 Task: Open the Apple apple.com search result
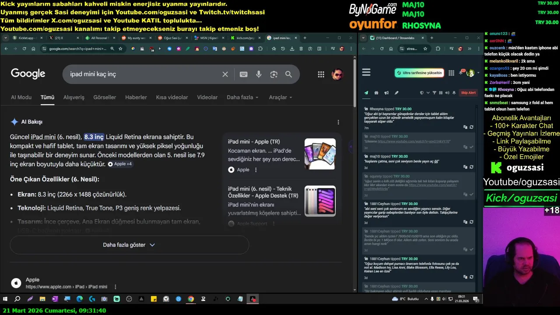(x=32, y=280)
